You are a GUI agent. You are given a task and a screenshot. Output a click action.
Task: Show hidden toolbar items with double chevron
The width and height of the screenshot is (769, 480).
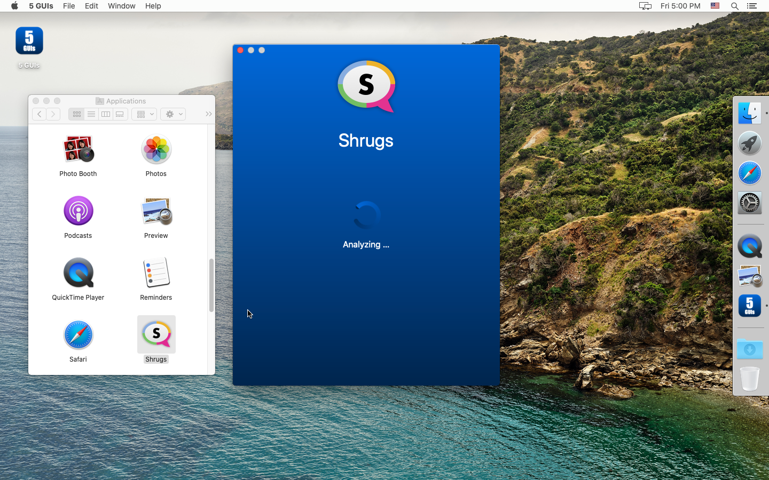[208, 114]
